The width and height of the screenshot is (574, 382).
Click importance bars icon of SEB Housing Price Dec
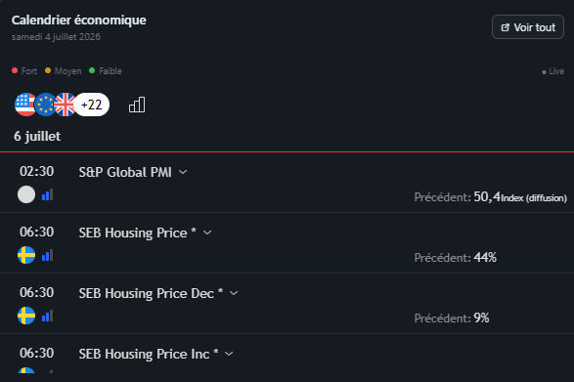47,316
